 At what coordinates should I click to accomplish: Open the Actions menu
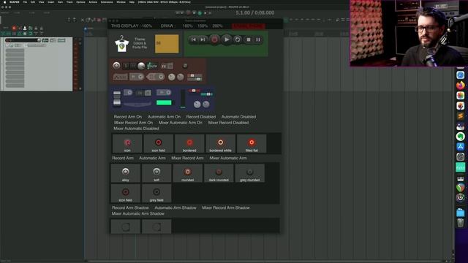[x=93, y=1]
